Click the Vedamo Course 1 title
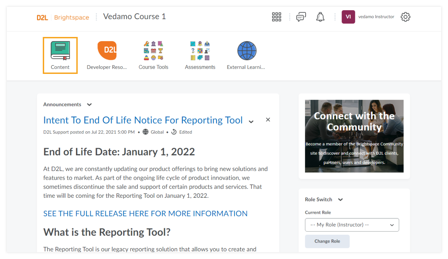The height and width of the screenshot is (259, 448). 135,16
